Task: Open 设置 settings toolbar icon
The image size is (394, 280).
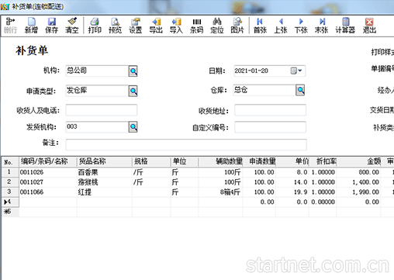Action: tap(136, 26)
